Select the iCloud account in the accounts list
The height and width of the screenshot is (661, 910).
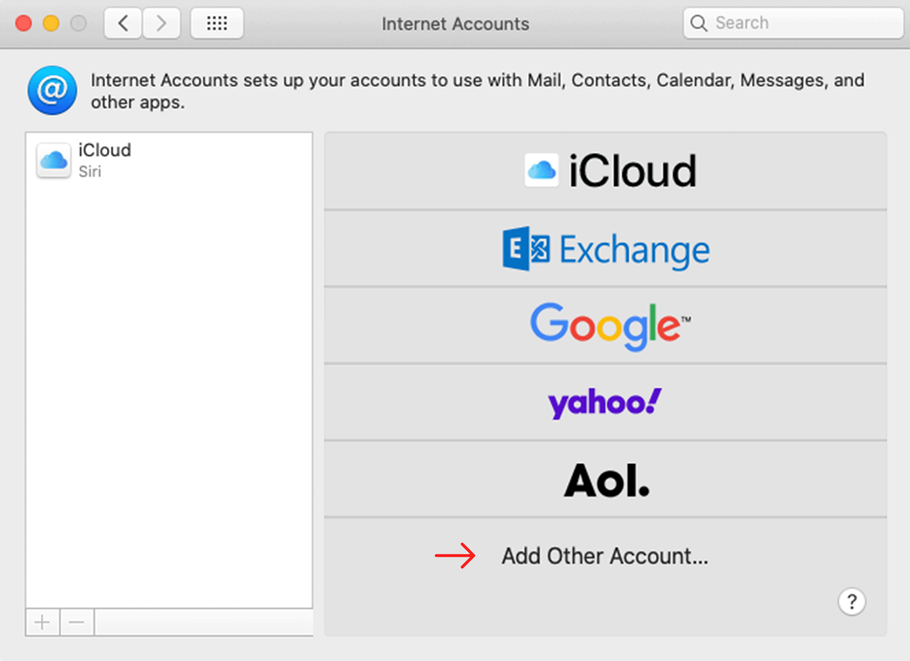(169, 161)
